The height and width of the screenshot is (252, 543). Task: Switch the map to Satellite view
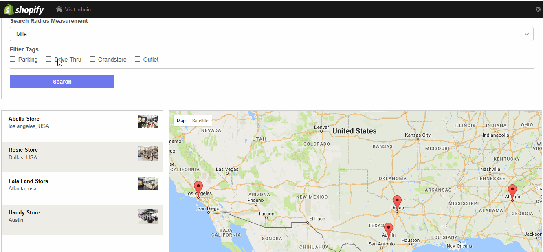[200, 121]
